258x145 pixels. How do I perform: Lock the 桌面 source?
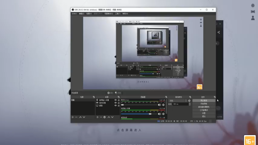coord(118,106)
